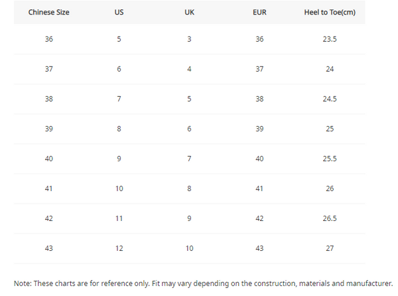Click the UK column header

(189, 12)
